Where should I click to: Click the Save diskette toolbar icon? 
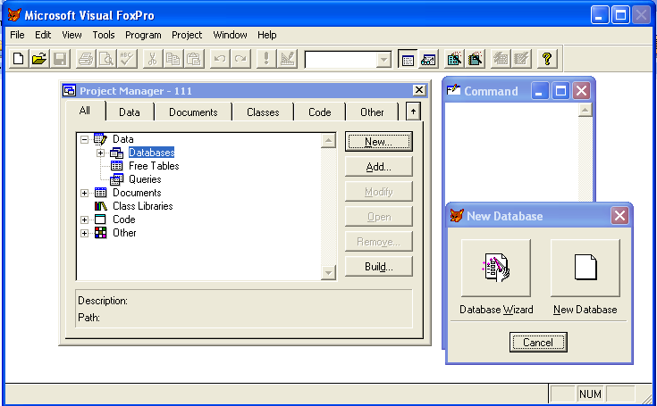pos(60,59)
